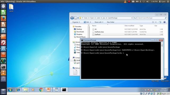Open the Share with menu
The image size is (170, 95).
click(x=99, y=22)
